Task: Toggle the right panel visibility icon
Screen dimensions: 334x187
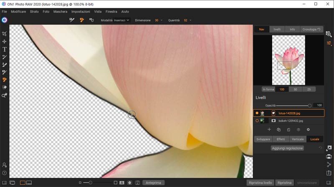Action: click(329, 182)
